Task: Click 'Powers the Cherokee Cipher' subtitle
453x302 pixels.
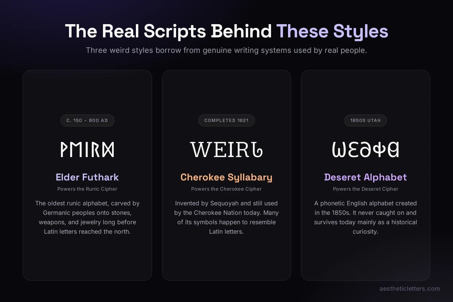Action: [x=226, y=189]
